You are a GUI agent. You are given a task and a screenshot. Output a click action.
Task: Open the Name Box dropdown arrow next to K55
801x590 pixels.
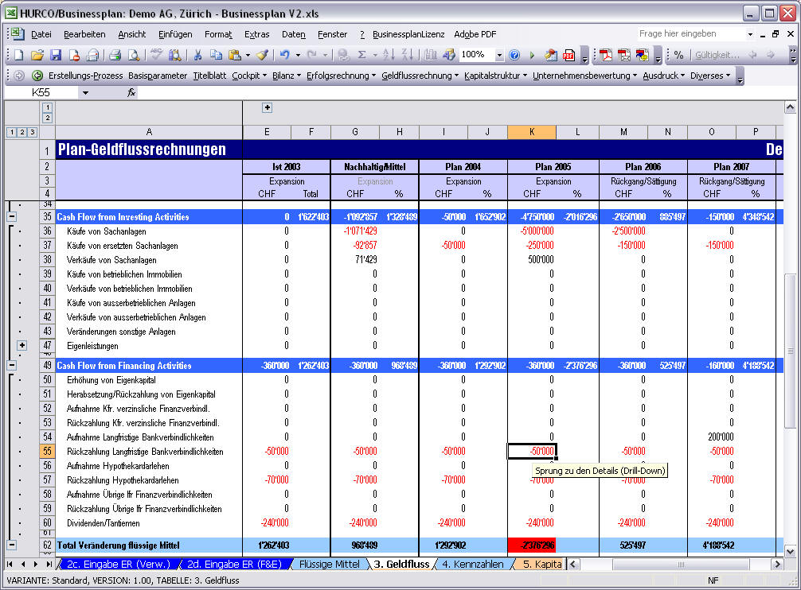coord(85,93)
